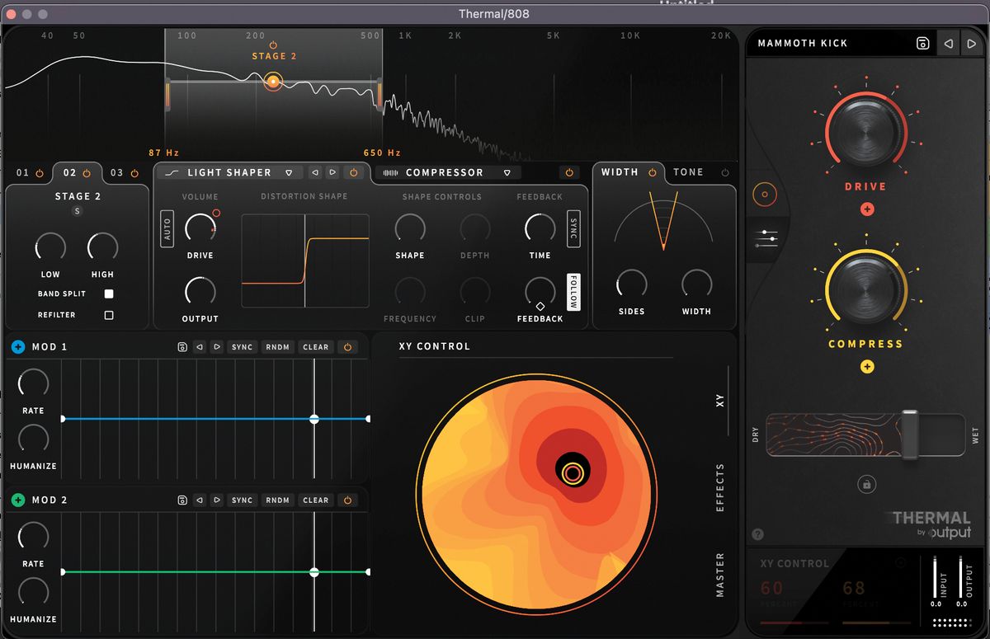Click the help question mark icon
The height and width of the screenshot is (639, 990).
coord(757,533)
